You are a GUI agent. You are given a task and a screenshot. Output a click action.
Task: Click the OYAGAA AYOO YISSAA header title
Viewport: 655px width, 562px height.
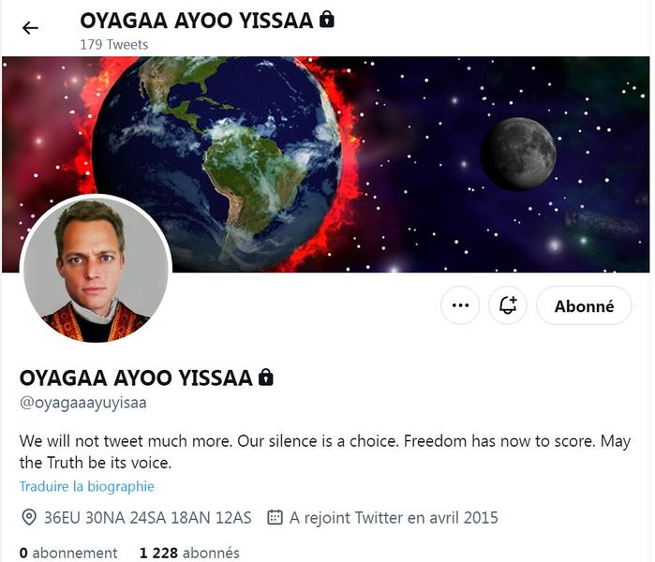click(197, 21)
